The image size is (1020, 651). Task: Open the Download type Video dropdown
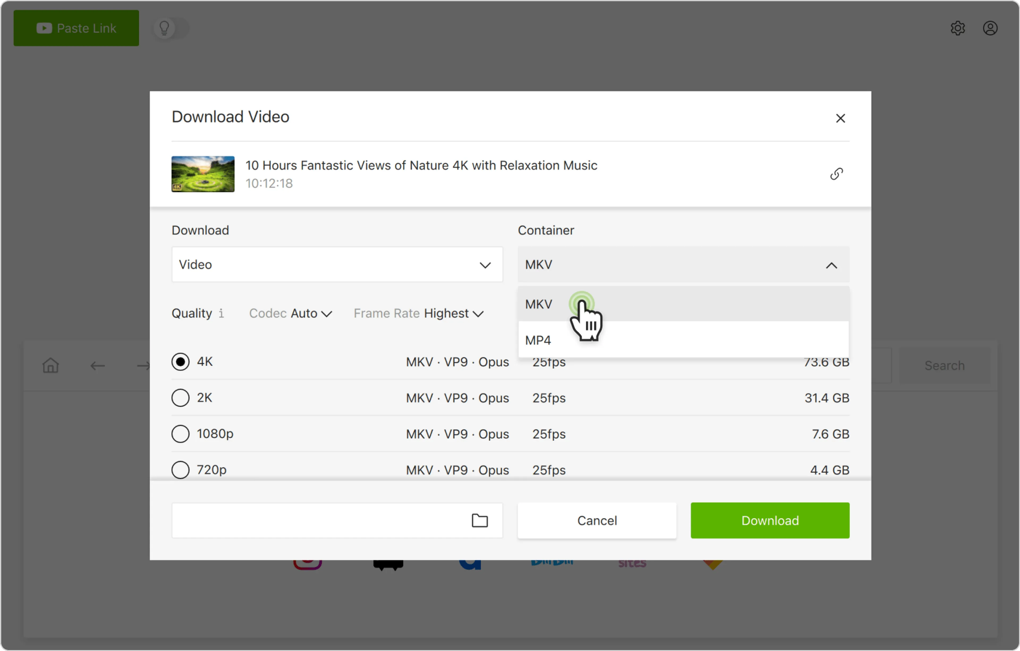click(337, 265)
